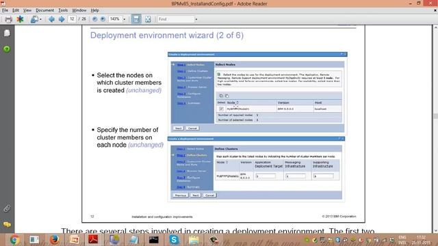Open the Attachments paperclip panel
The height and width of the screenshot is (246, 438).
click(x=7, y=208)
